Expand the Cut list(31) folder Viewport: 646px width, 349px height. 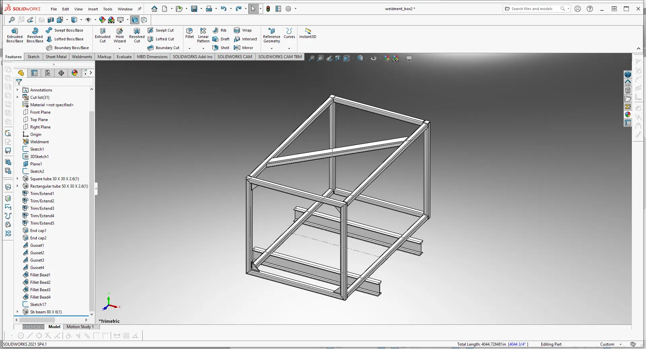pyautogui.click(x=17, y=98)
